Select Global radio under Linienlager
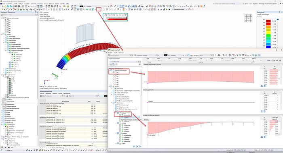283x153 pixels. [8, 81]
